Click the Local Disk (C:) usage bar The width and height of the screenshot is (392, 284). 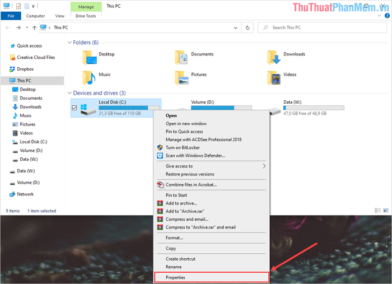pyautogui.click(x=129, y=108)
